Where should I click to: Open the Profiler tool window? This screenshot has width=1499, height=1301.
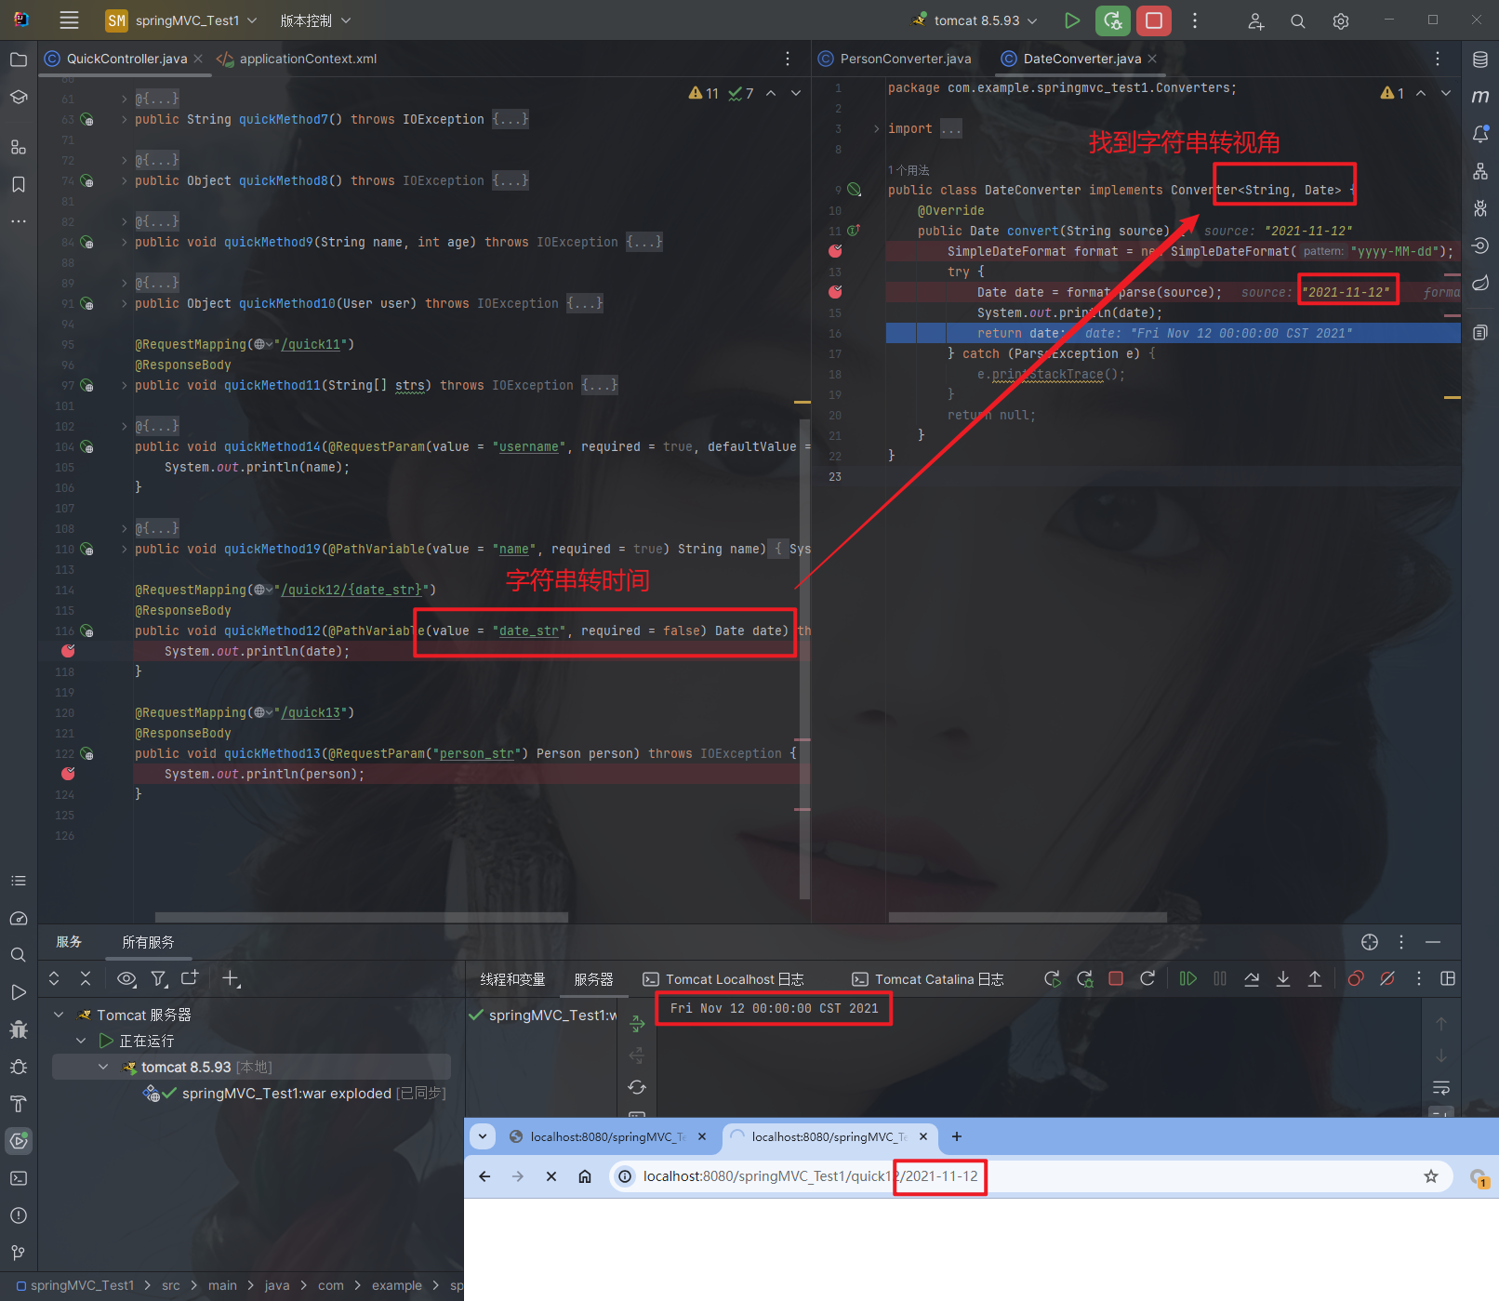pos(19,919)
